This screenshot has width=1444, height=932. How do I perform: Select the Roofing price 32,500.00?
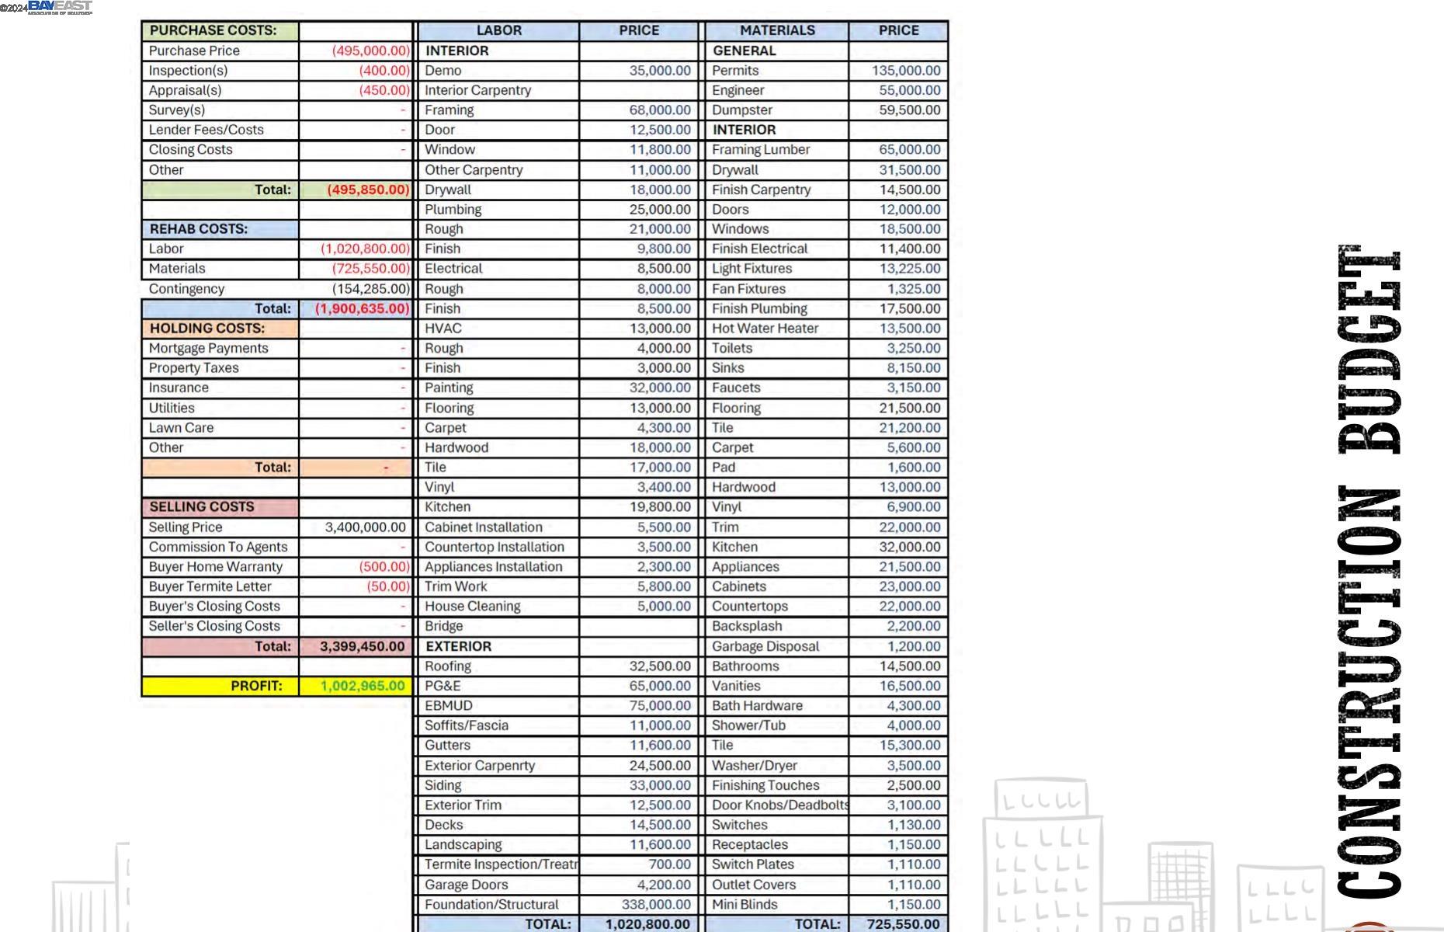660,666
